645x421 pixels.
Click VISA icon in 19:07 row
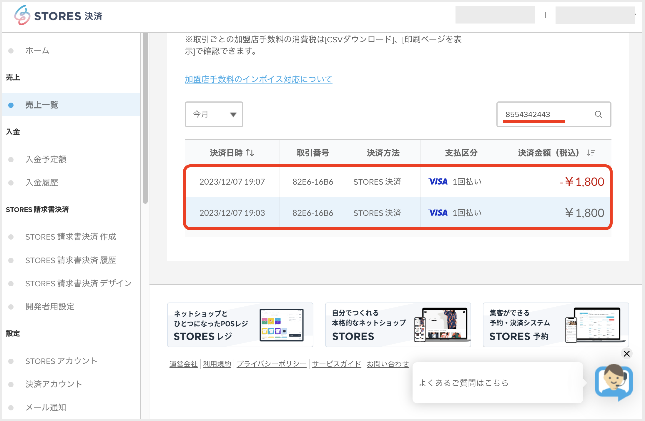tap(438, 182)
